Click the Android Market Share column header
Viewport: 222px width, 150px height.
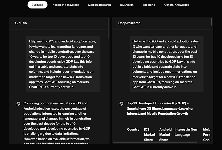pyautogui.click(x=165, y=134)
